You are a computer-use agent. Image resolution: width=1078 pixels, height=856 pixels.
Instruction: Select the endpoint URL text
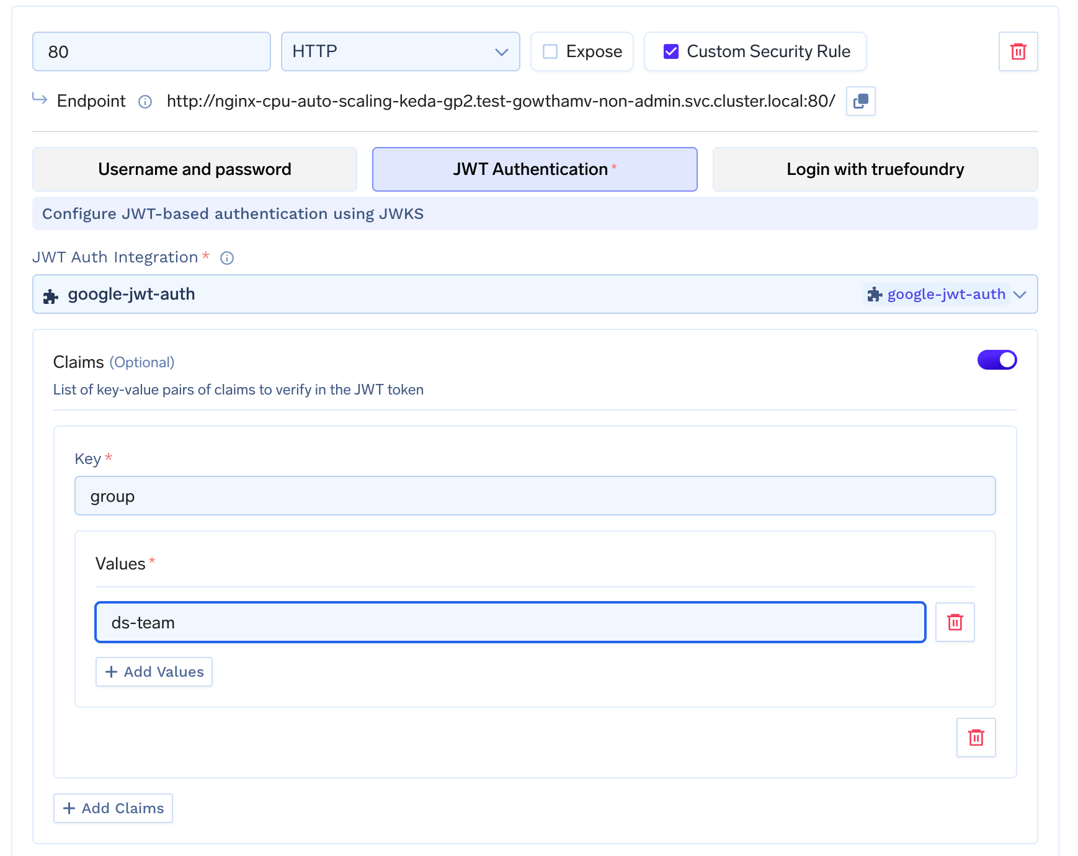coord(501,101)
